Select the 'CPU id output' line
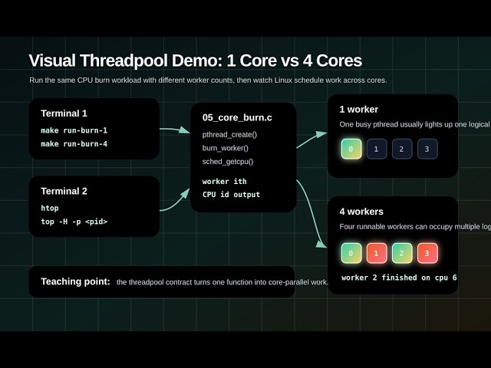 coord(231,195)
